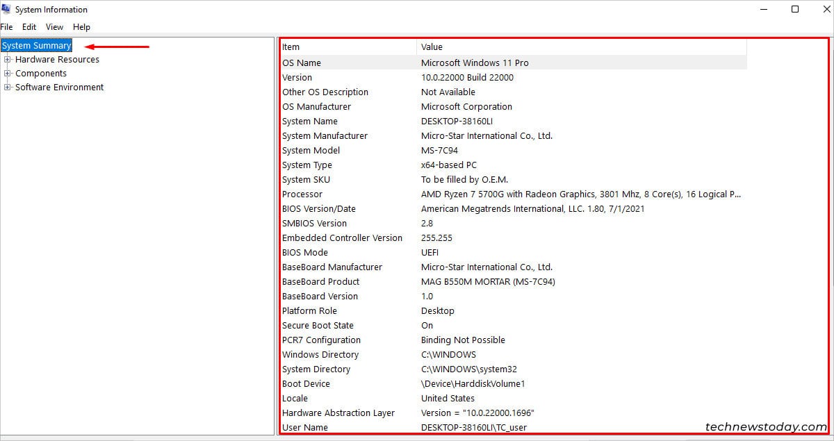
Task: Open the Edit menu
Action: (x=29, y=27)
